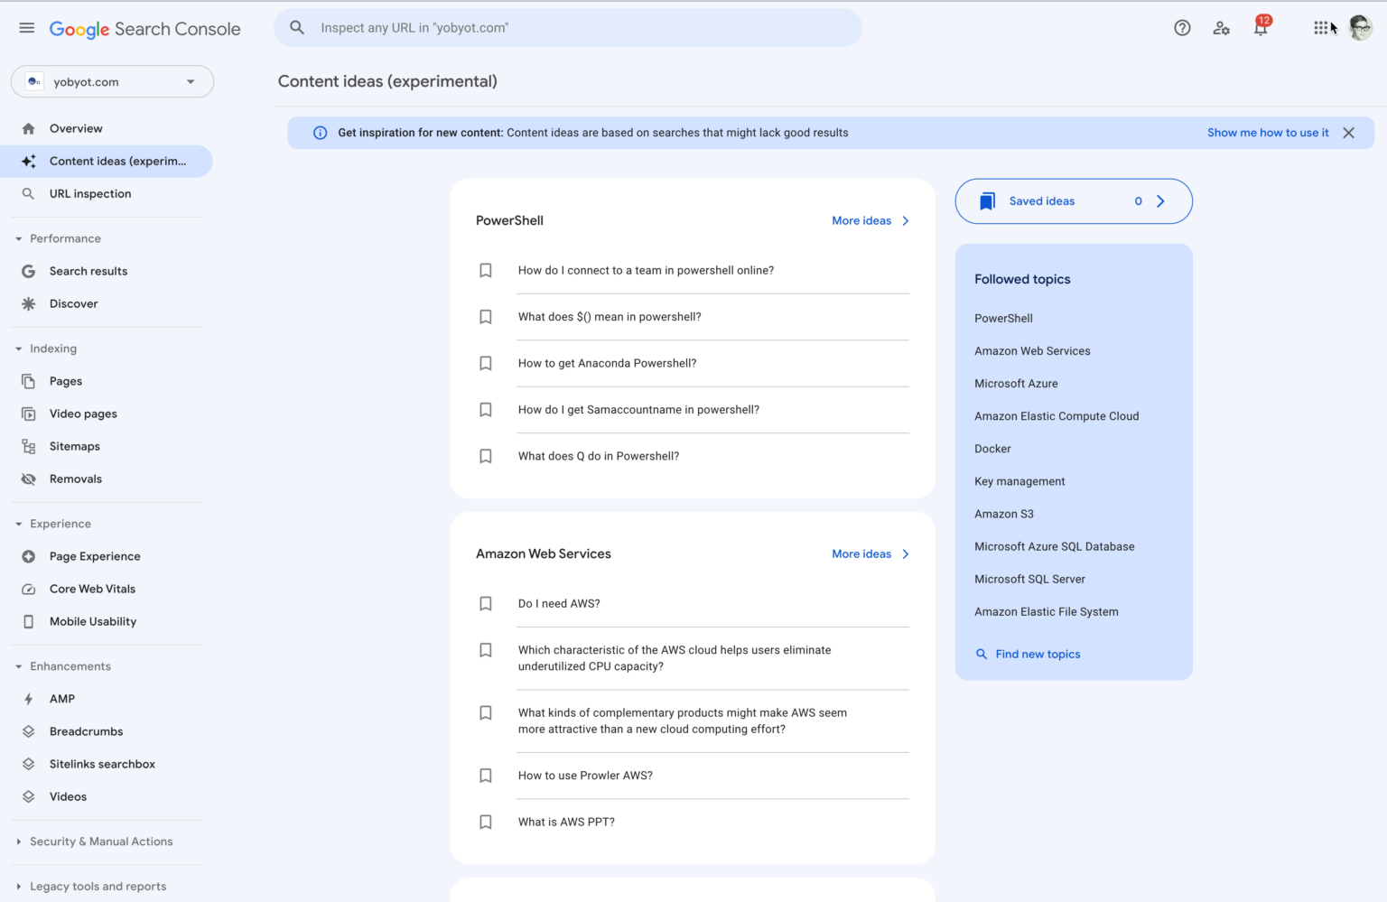This screenshot has height=902, width=1387.
Task: Click the URL inspection magnifier icon
Action: (29, 193)
